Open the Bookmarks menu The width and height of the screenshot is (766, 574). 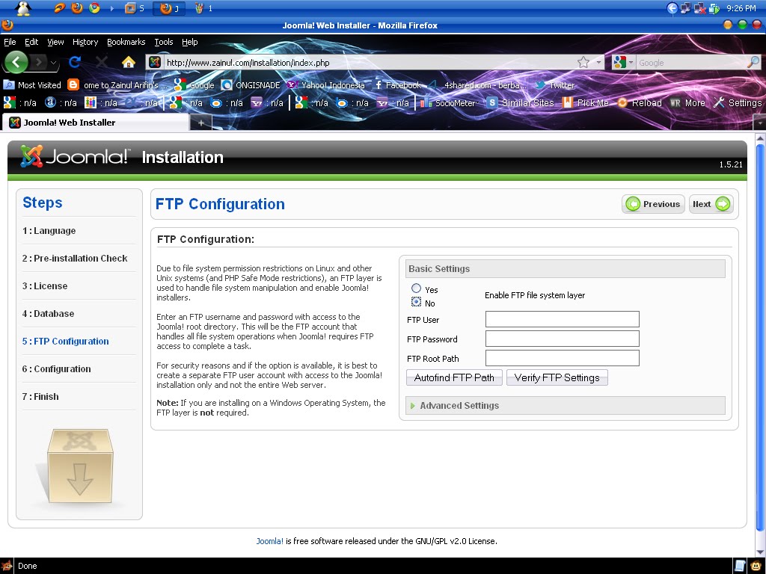[126, 42]
